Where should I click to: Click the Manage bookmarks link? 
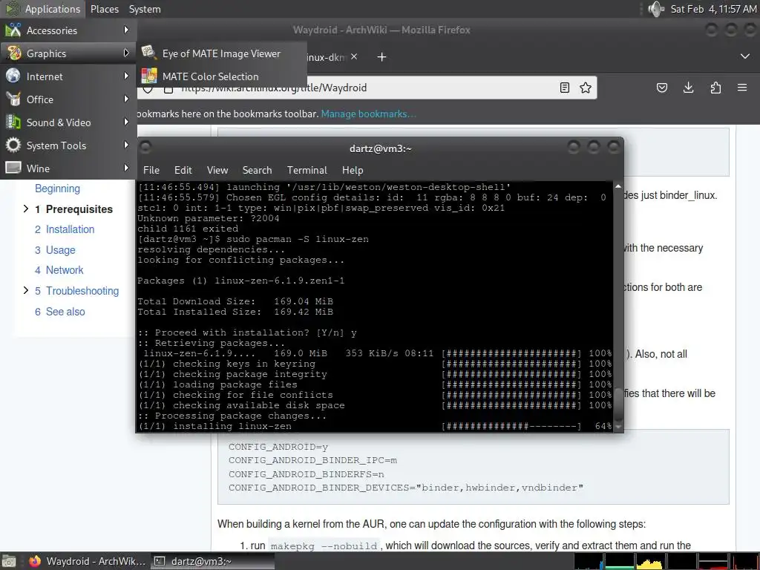point(368,114)
